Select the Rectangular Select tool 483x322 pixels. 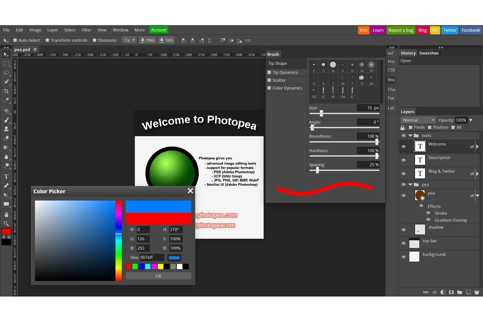[6, 64]
